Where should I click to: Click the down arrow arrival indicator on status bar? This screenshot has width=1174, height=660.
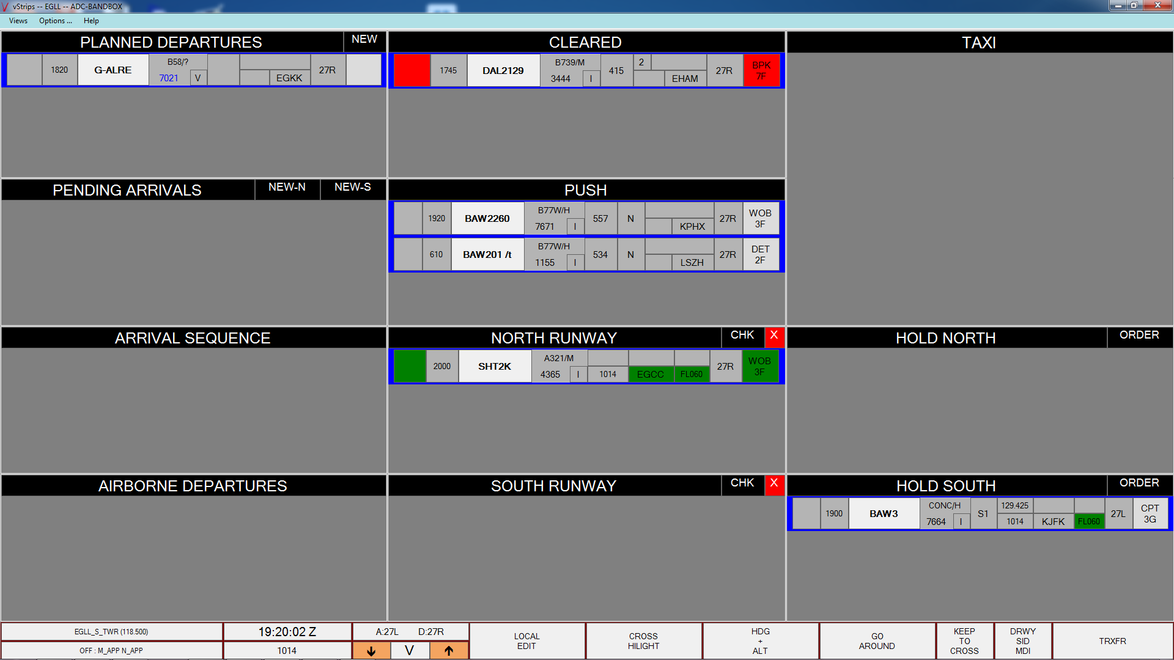click(x=371, y=650)
